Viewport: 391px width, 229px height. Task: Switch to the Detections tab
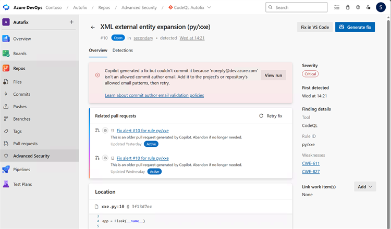pos(123,50)
